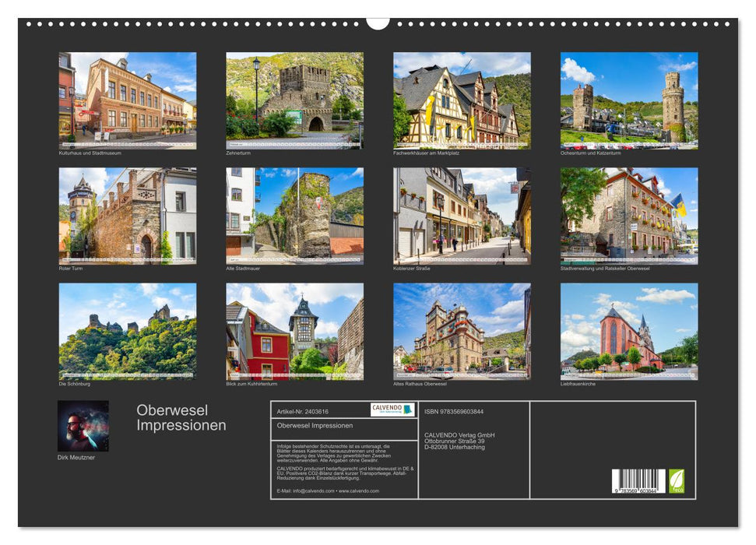Click the 'Die Schönburg' caption
This screenshot has width=756, height=545.
pos(74,385)
